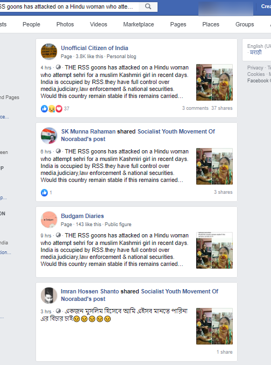Image resolution: width=271 pixels, height=365 pixels.
Task: Open Imran Hossen Shanto post thumbnail
Action: click(215, 326)
